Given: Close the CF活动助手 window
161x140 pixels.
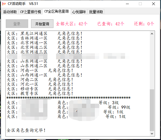Looking at the screenshot, I should 154,4.
